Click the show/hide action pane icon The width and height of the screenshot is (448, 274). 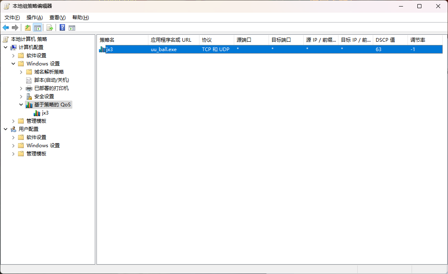pyautogui.click(x=72, y=28)
